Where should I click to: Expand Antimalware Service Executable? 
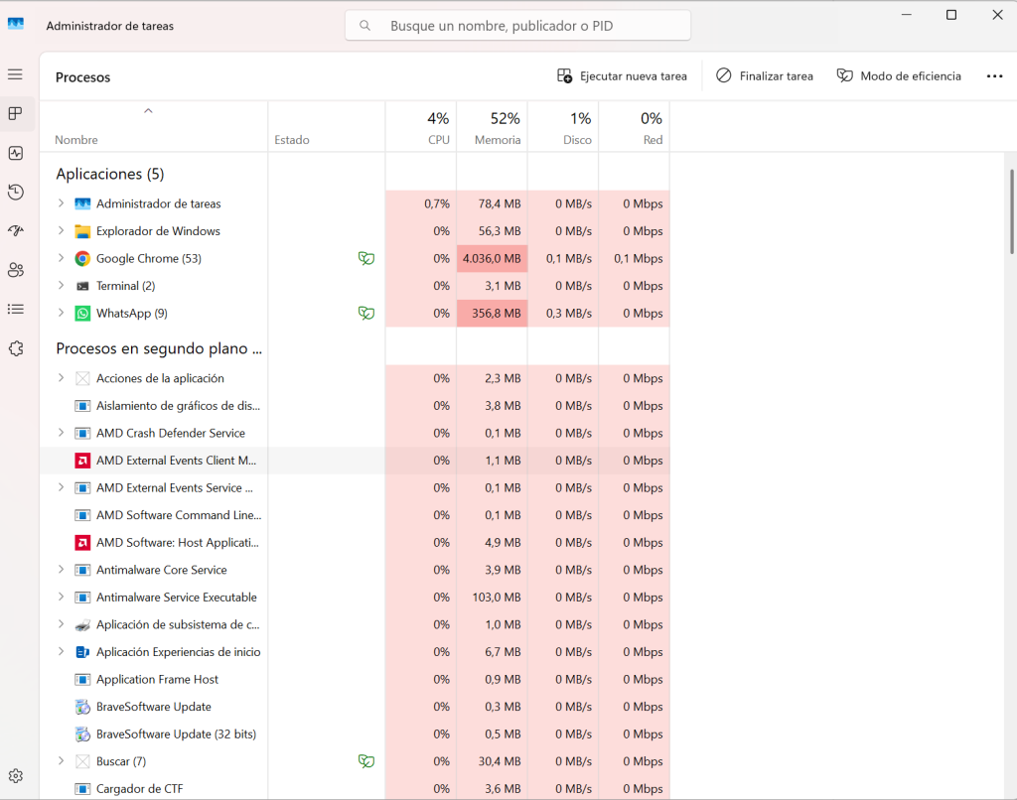tap(61, 597)
